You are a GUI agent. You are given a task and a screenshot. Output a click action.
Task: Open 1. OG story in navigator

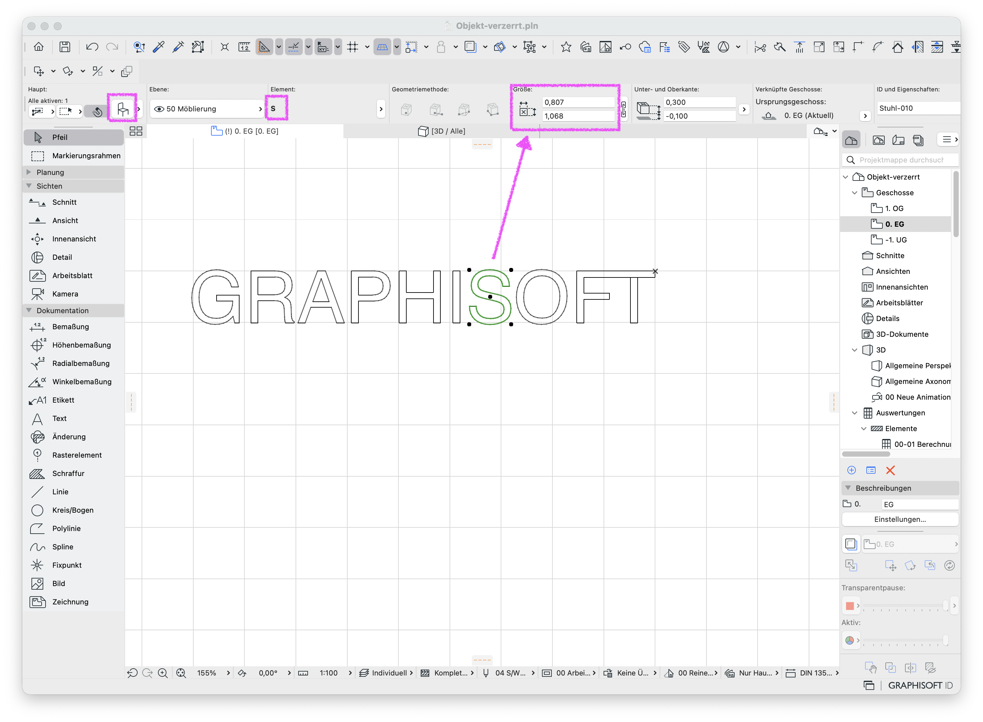pos(894,208)
